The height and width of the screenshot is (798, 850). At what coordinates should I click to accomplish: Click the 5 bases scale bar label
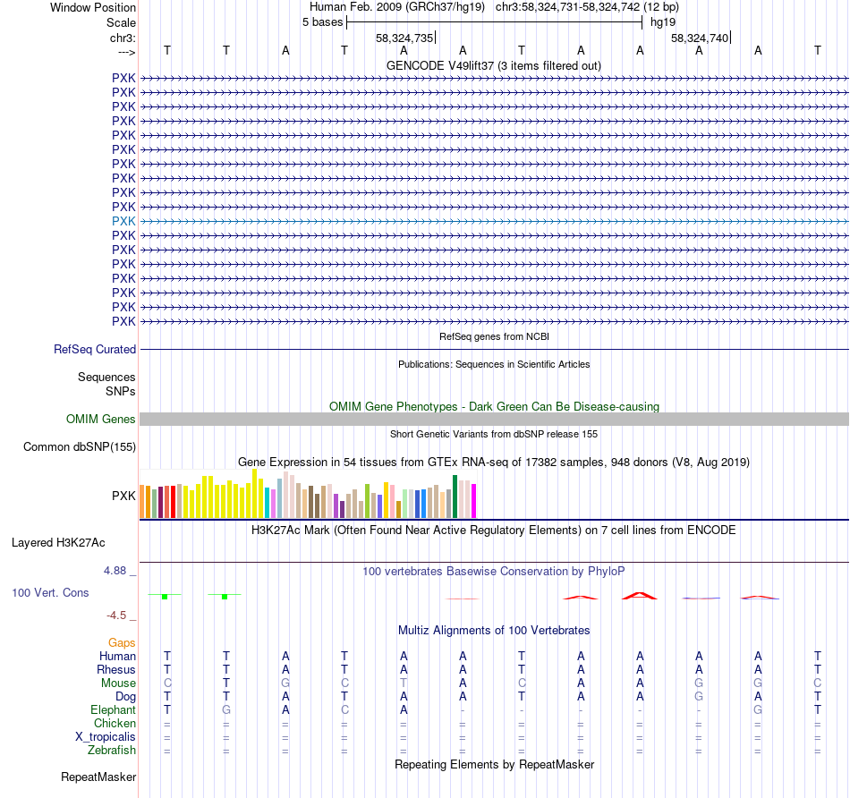[x=322, y=22]
